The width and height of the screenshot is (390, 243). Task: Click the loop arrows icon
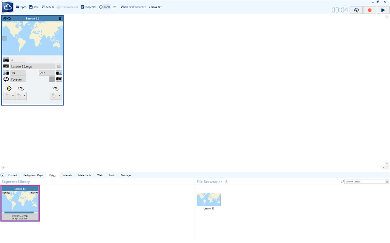[x=6, y=79]
